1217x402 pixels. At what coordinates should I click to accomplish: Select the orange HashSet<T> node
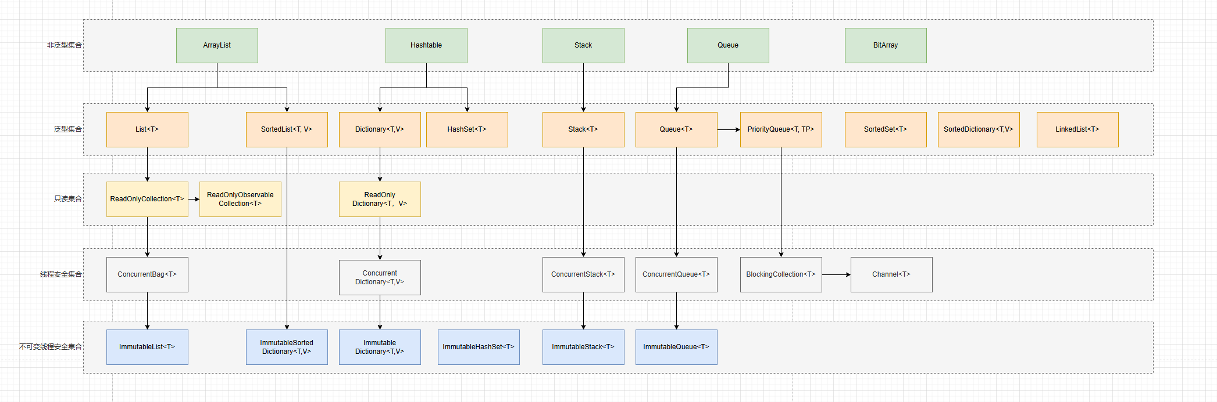[x=467, y=129]
